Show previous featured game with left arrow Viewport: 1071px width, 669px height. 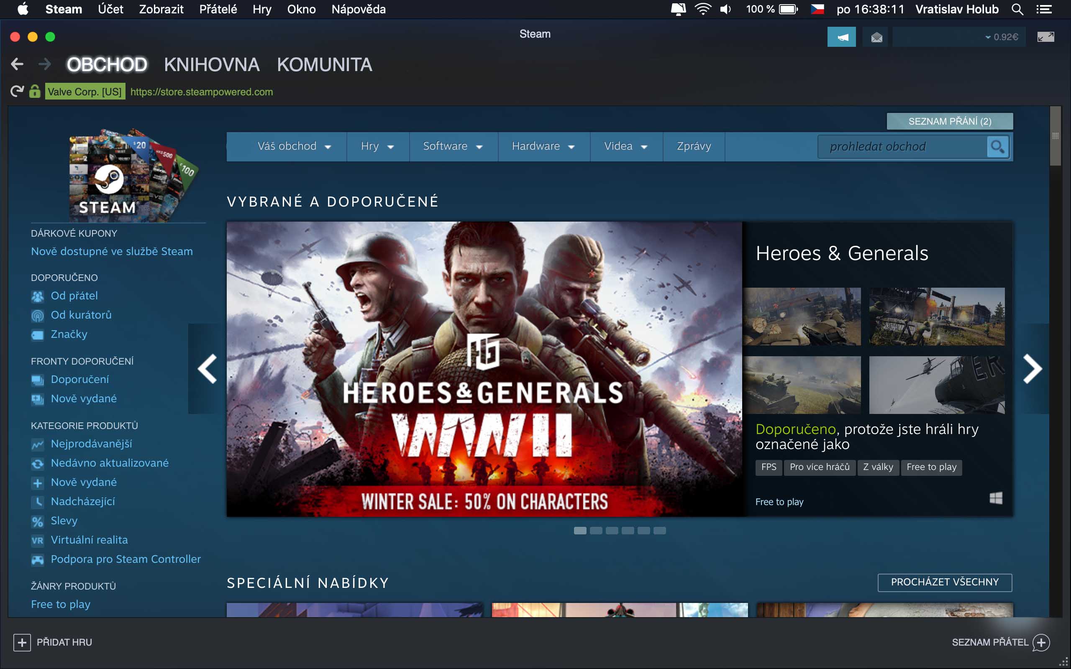point(207,368)
